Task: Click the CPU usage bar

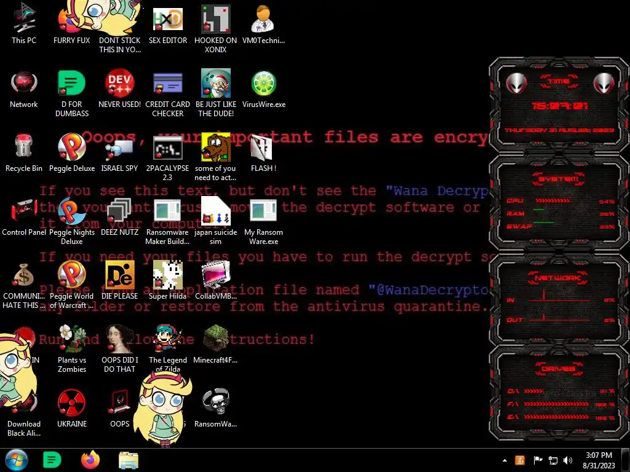Action: click(x=553, y=201)
